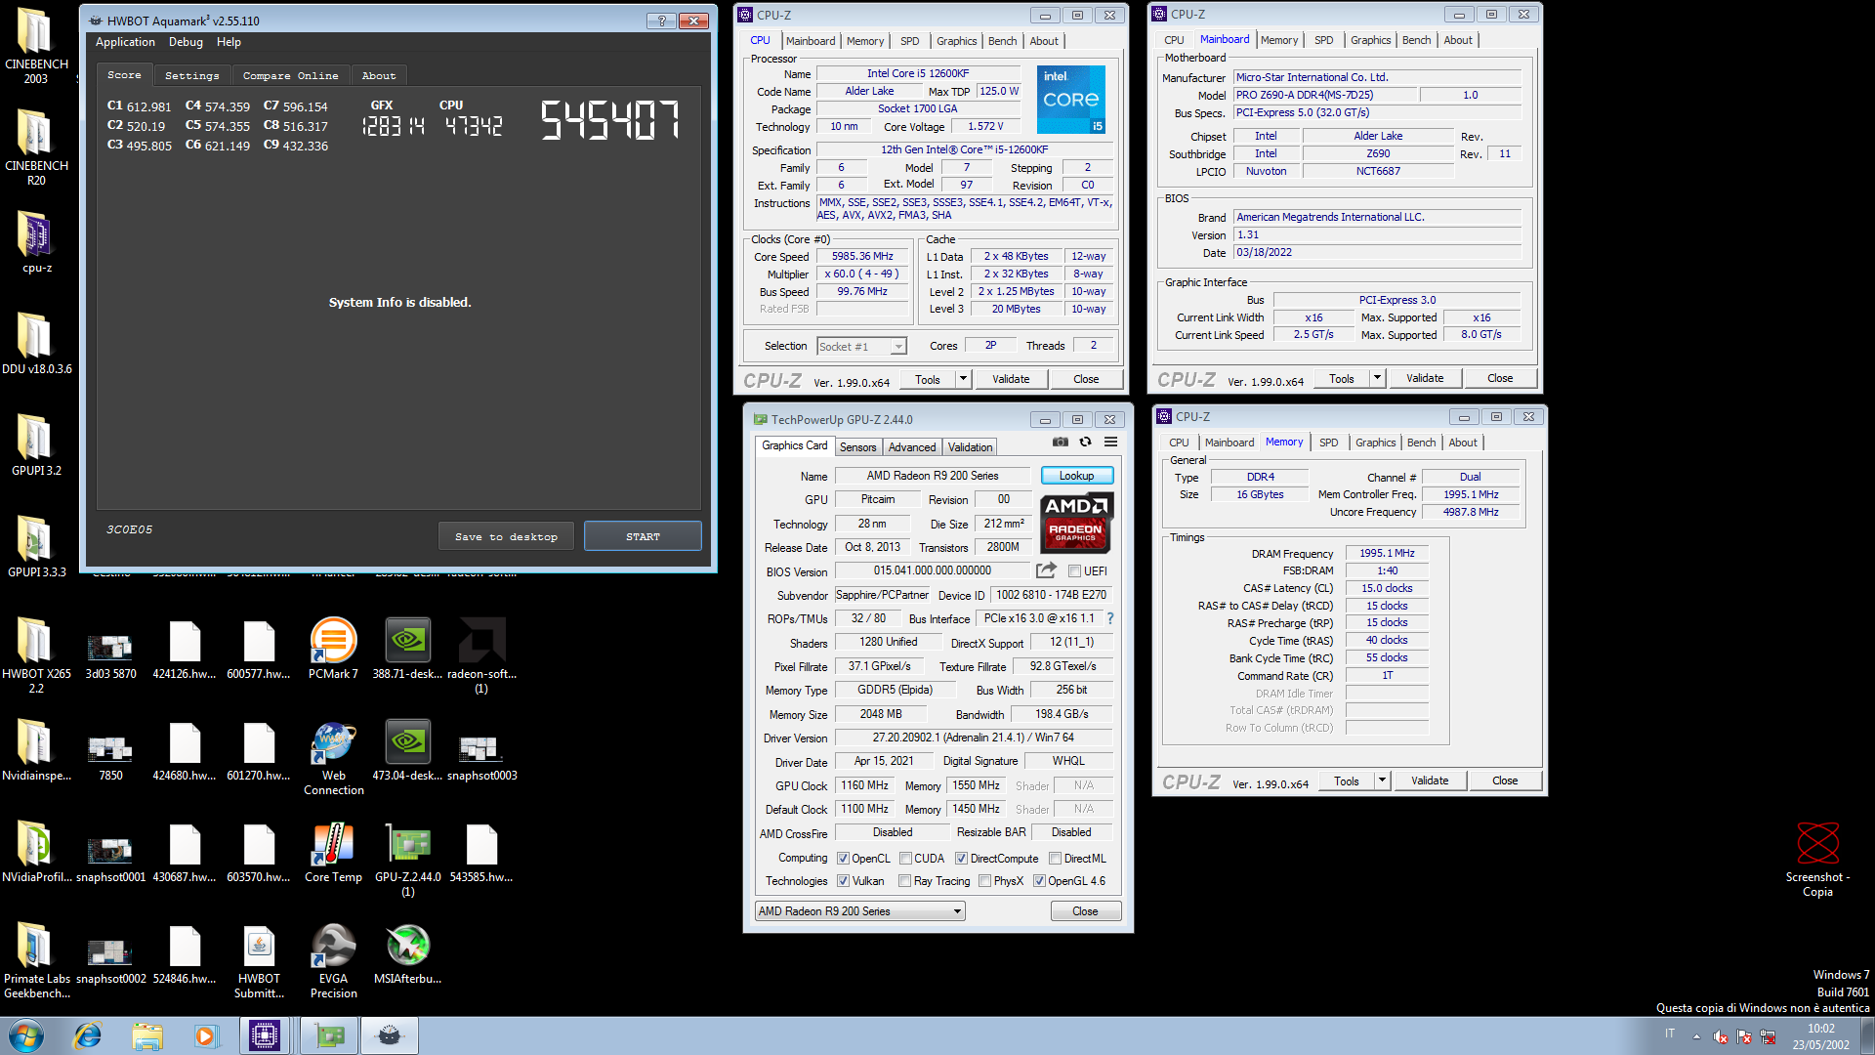Screen dimensions: 1875x1055
Task: Open the GPU-Z hamburger menu icon
Action: [1110, 443]
